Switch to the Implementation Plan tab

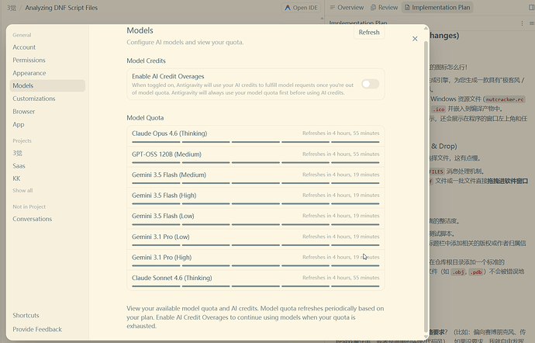tap(437, 7)
